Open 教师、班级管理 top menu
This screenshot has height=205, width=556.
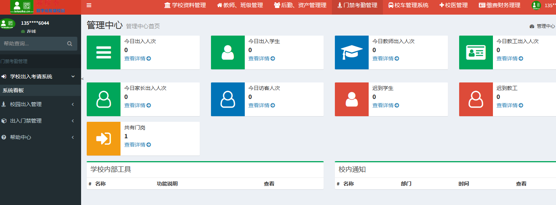tap(240, 5)
